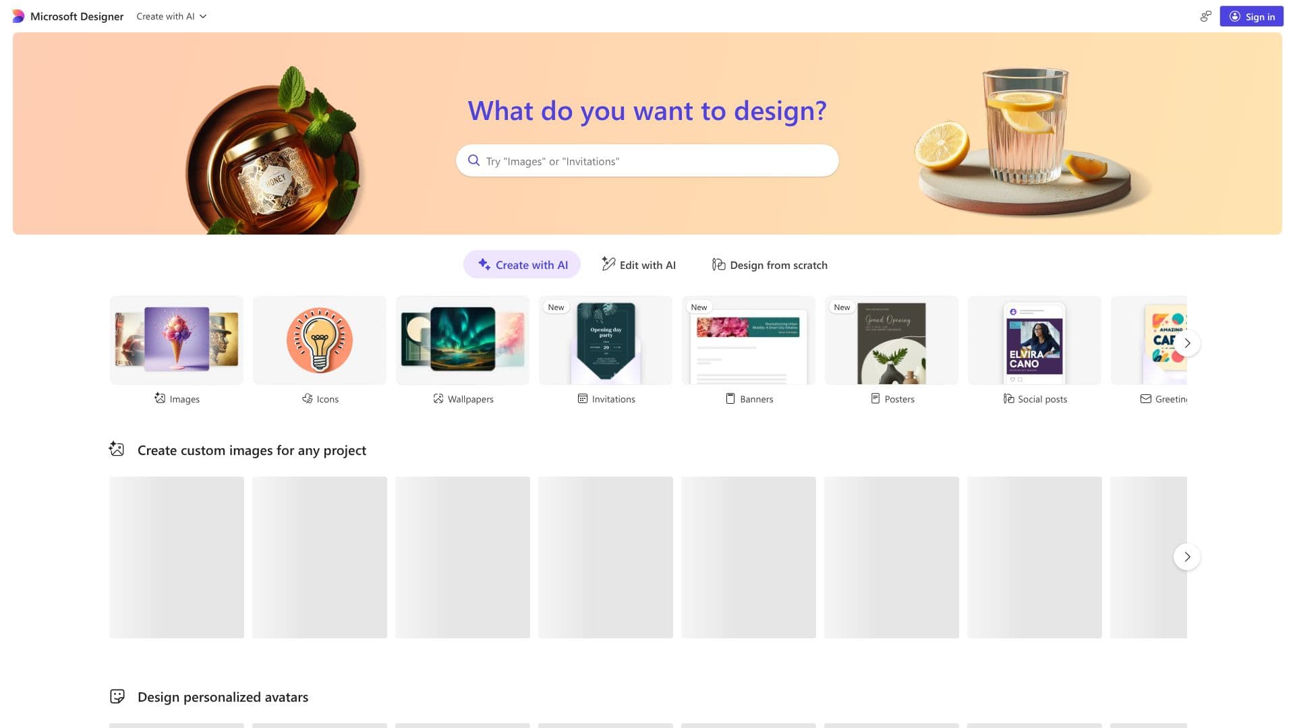Click 'Design personalized avatars' heading
1295x728 pixels.
(x=223, y=696)
